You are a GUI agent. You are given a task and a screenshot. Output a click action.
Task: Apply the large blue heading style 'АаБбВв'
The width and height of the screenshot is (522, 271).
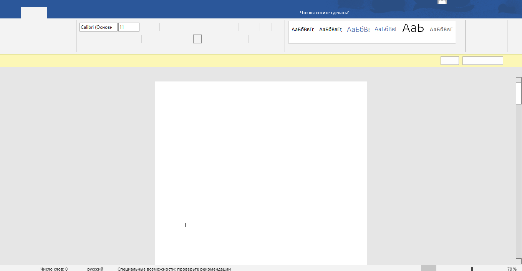pos(358,30)
